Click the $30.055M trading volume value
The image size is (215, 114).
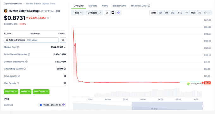pos(61,62)
